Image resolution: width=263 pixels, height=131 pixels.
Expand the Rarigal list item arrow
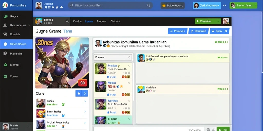(x=85, y=101)
